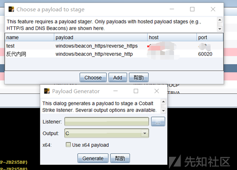The height and width of the screenshot is (170, 237).
Task: Minimize the Payload Generator dialog
Action: point(116,91)
